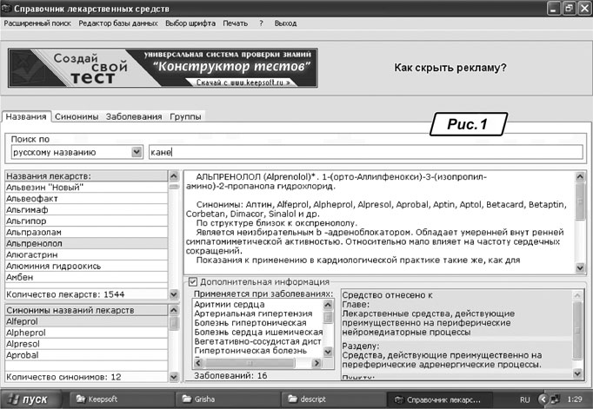593x409 pixels.
Task: Click the app icon in title bar
Action: coord(10,7)
